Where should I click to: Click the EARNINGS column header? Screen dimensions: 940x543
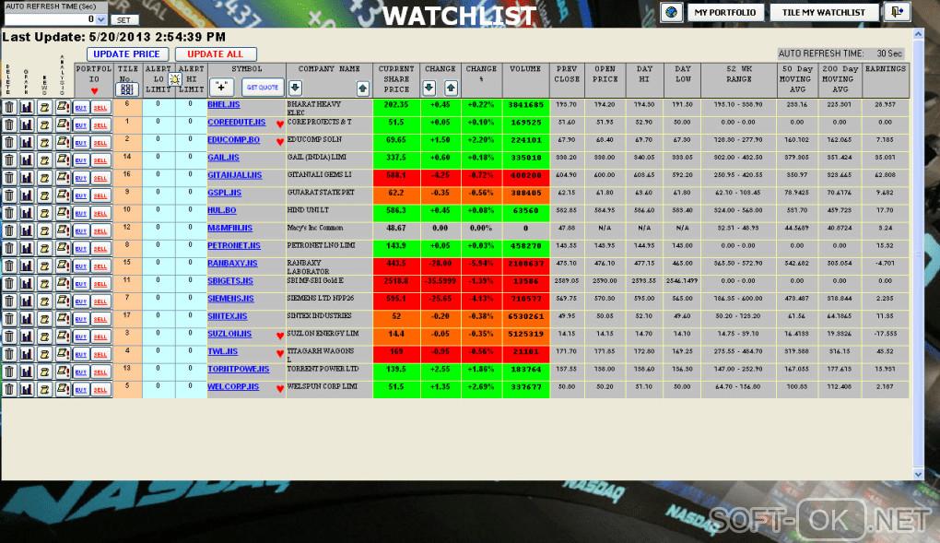886,80
